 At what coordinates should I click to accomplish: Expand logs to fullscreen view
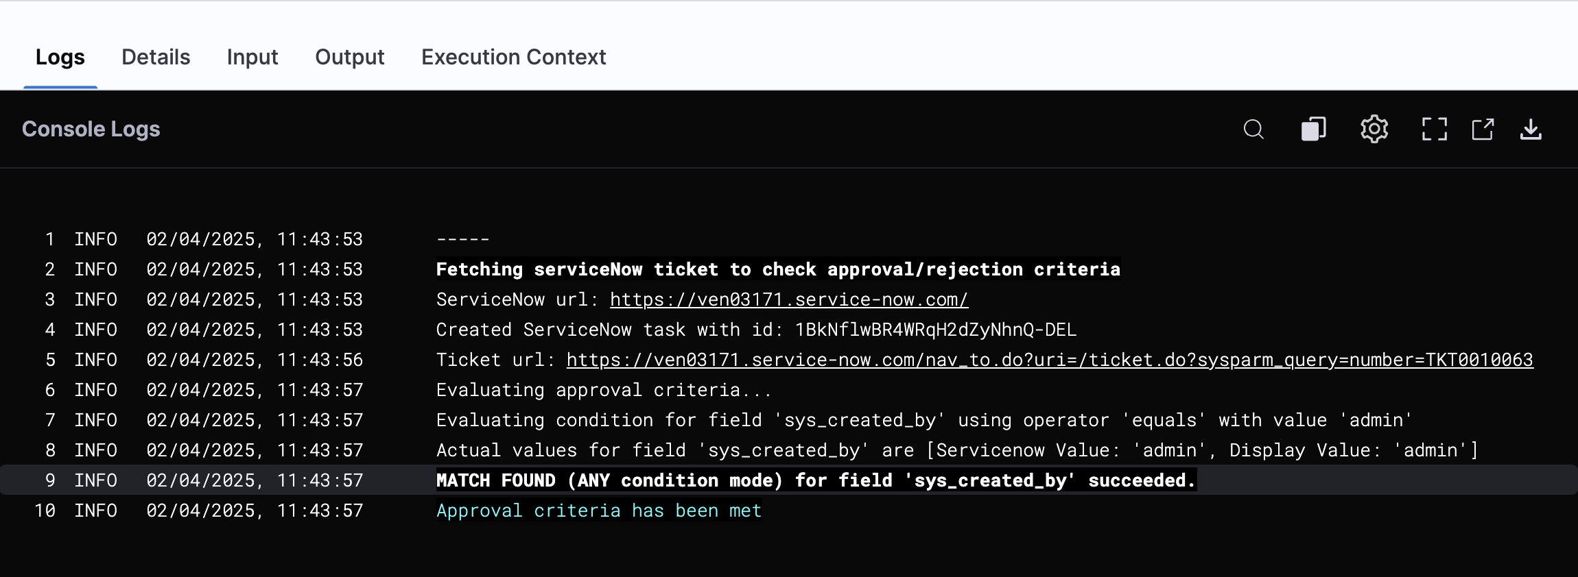pyautogui.click(x=1434, y=129)
